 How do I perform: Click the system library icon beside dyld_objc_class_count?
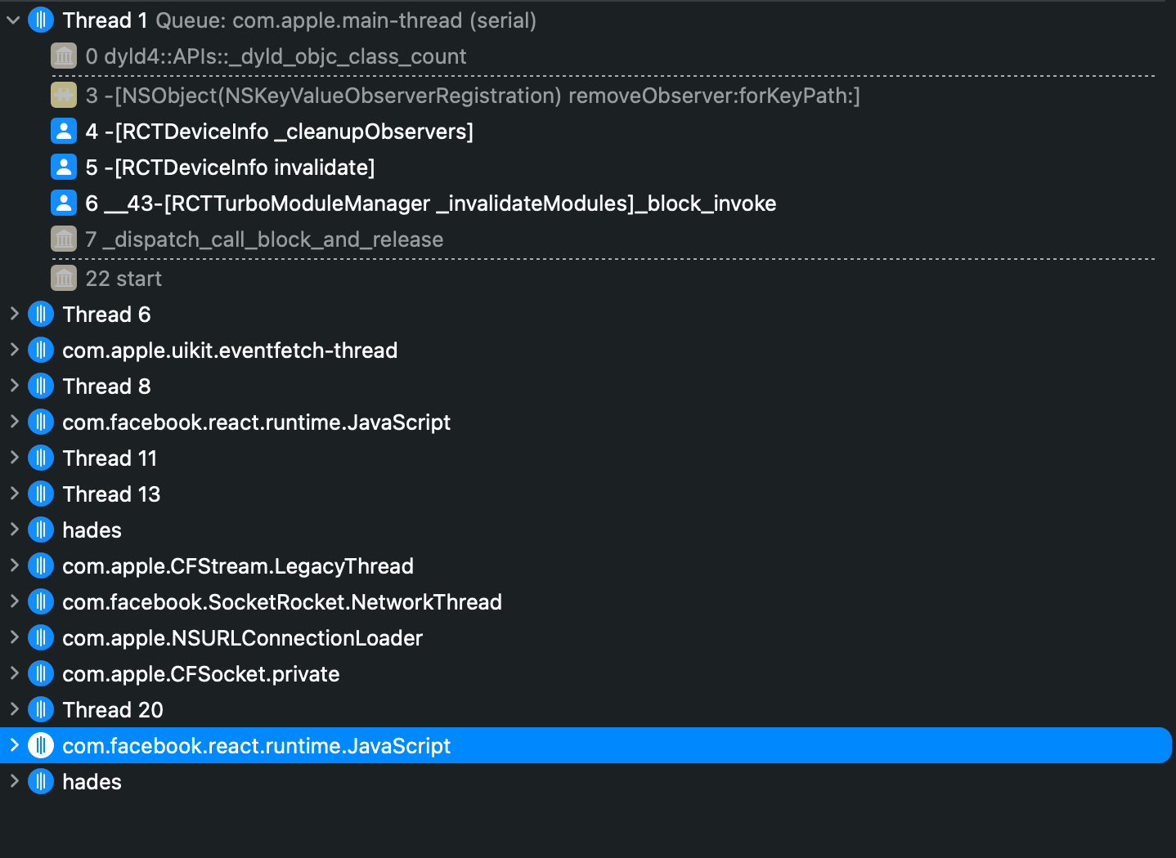64,56
